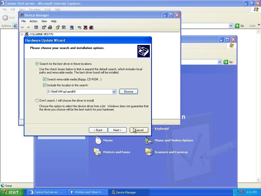The width and height of the screenshot is (261, 196).
Task: Click the green Go arrow in Internet Explorer
Action: coord(237,26)
